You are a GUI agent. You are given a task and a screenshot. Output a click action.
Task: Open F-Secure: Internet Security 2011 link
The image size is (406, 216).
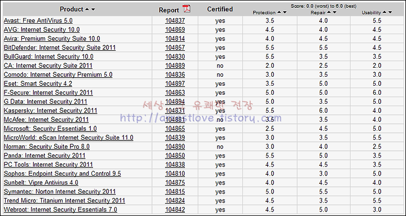click(x=48, y=92)
